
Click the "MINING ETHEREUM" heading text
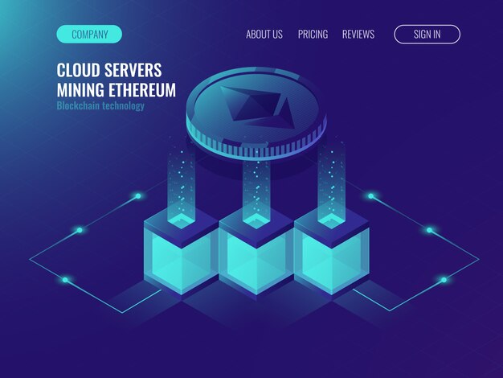click(x=117, y=89)
